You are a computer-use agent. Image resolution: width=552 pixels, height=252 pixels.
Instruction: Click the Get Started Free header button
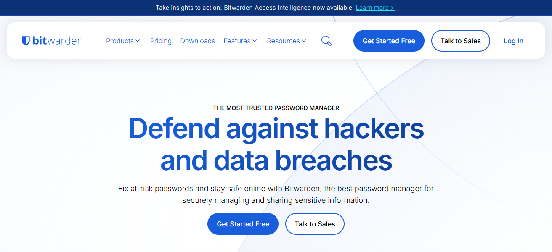tap(388, 41)
